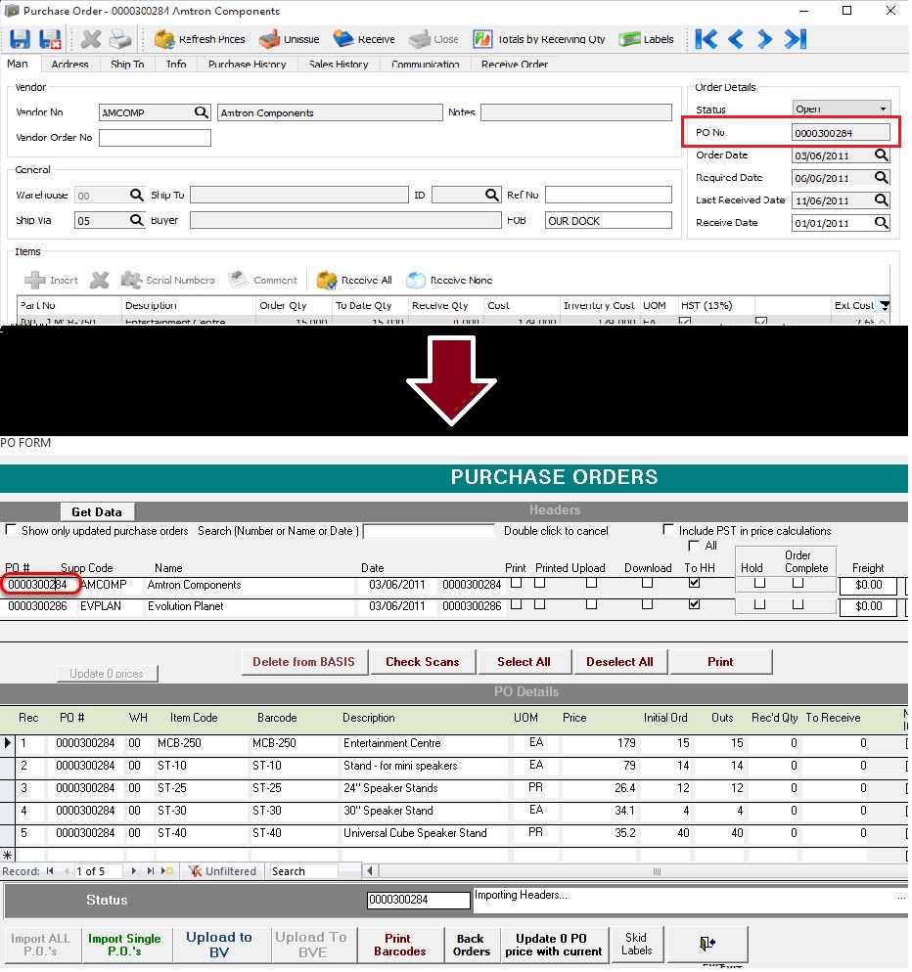
Task: Click the Save and Close icon
Action: (50, 39)
